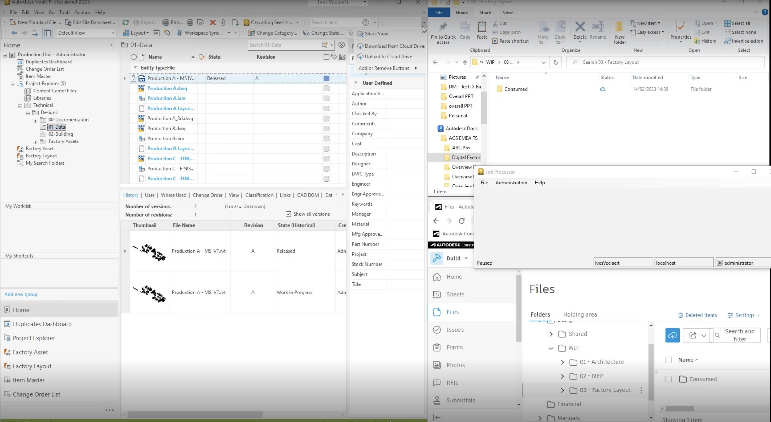Image resolution: width=771 pixels, height=422 pixels.
Task: Open the Default View dropdown
Action: click(113, 33)
